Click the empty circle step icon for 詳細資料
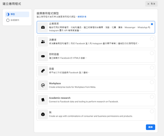Viewport: 164px width, 136px height. click(x=8, y=20)
